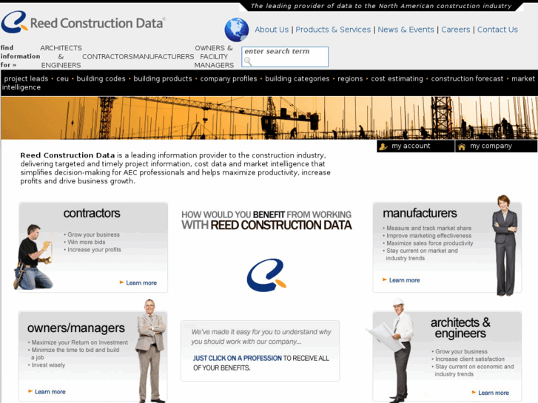Image resolution: width=538 pixels, height=403 pixels.
Task: Click the architects & engineers Learn more arrow icon
Action: tap(474, 392)
